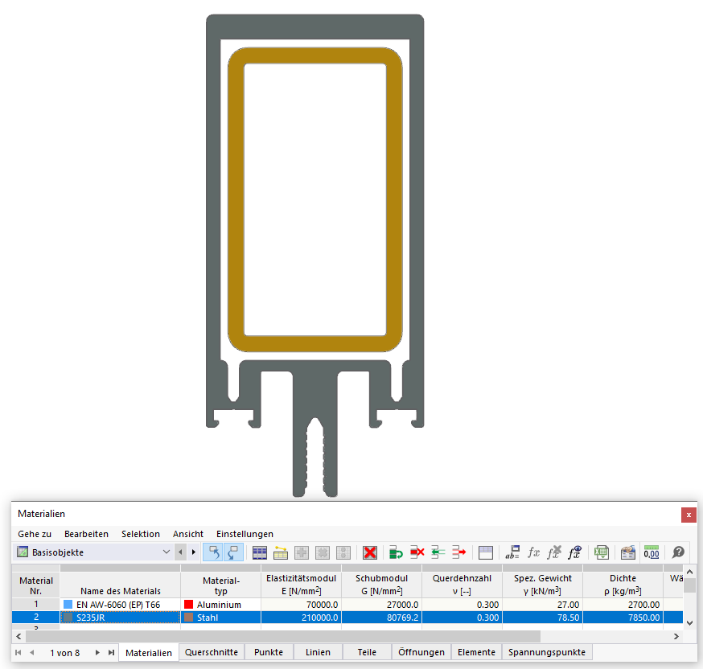Open the Gehe zu menu

click(x=35, y=534)
